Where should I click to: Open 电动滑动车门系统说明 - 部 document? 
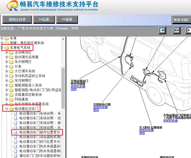pos(40,123)
